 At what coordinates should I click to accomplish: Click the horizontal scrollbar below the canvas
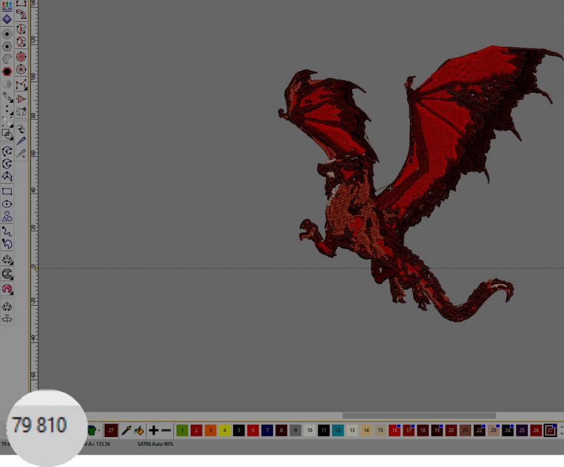[x=418, y=416]
